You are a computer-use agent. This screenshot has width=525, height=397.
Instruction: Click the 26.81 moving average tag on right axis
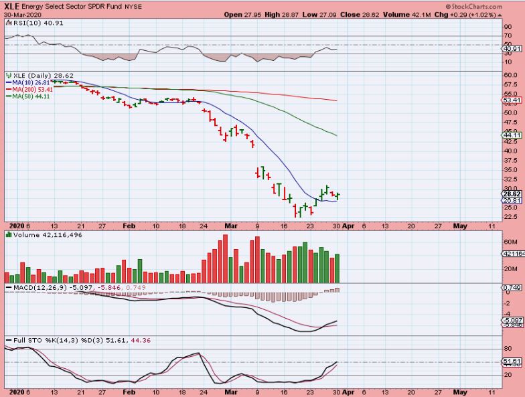(512, 201)
